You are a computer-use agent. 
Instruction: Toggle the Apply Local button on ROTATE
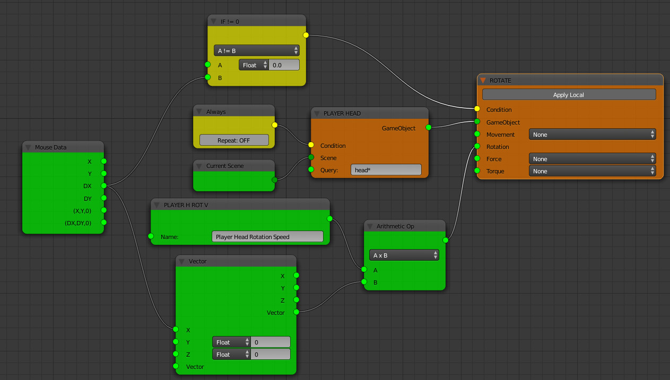pos(569,95)
